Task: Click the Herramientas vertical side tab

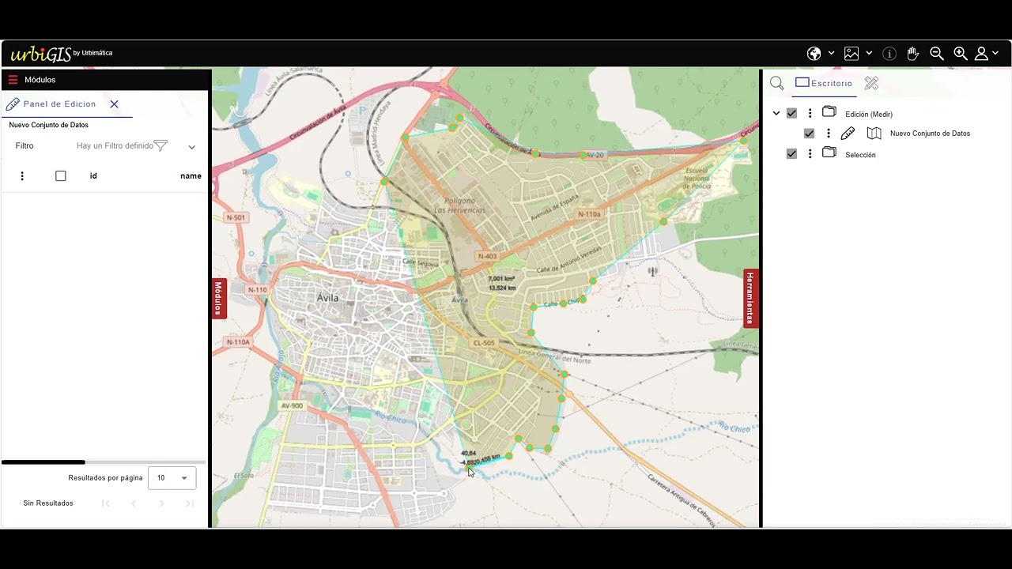Action: click(x=751, y=298)
